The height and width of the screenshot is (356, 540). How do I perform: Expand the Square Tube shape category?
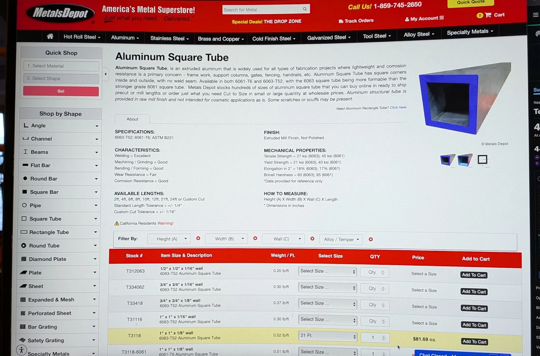[x=59, y=219]
